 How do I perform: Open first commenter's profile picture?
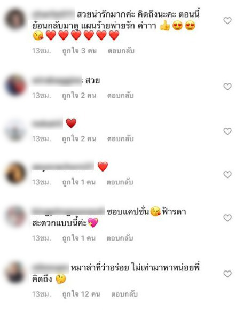[15, 19]
